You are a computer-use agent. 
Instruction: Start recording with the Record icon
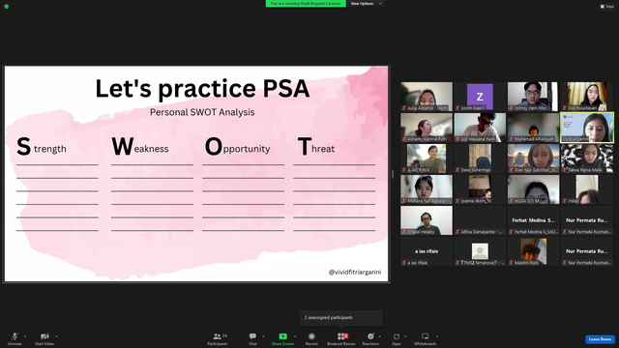click(x=311, y=336)
